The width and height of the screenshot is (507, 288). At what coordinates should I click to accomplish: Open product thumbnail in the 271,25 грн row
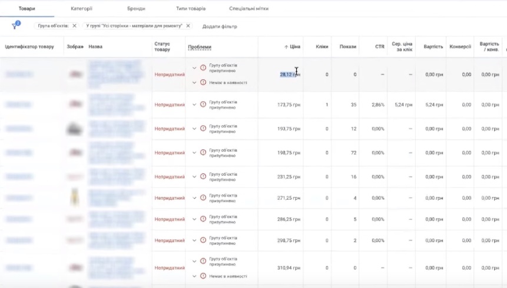(x=75, y=197)
